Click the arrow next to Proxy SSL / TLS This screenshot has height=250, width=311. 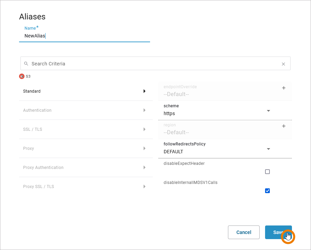point(144,187)
